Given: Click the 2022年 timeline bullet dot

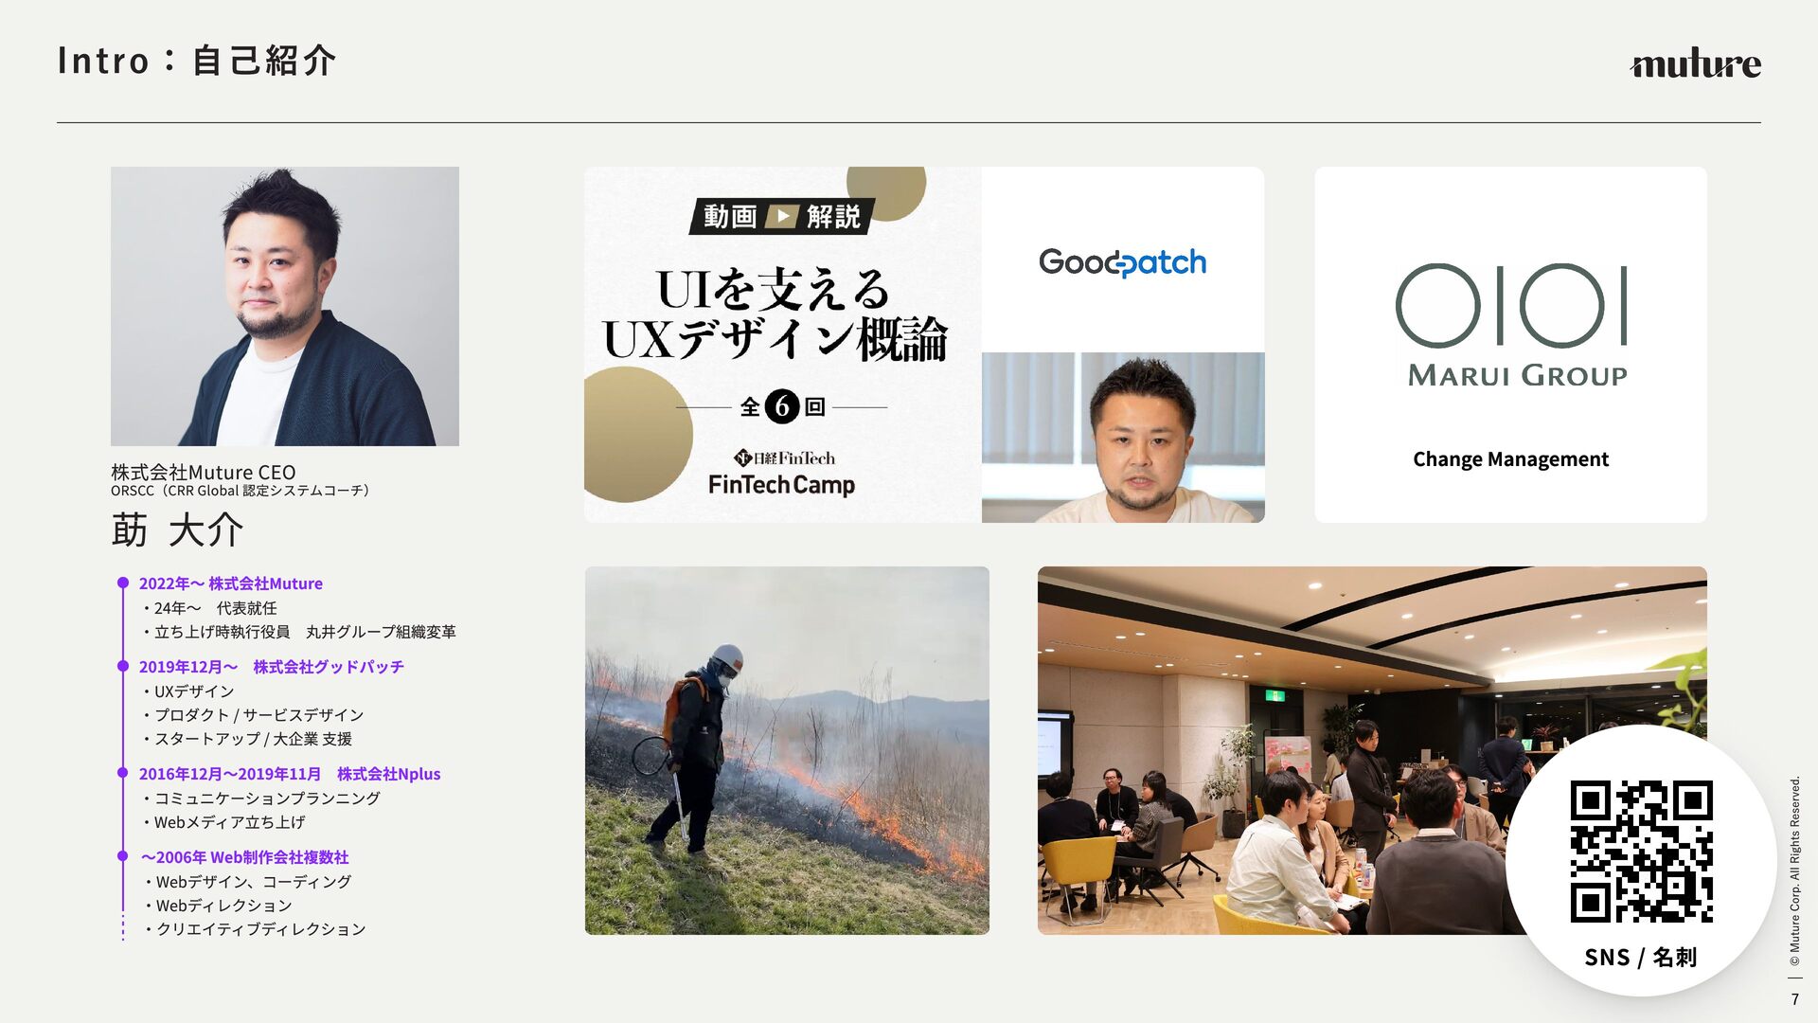Looking at the screenshot, I should 123,583.
